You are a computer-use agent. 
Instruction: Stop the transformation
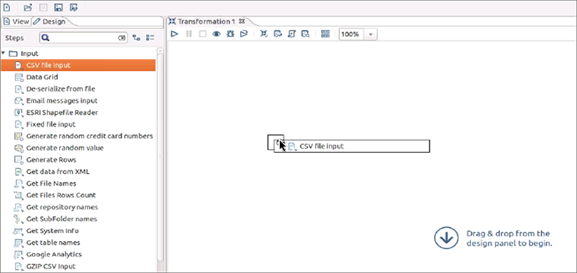(202, 34)
